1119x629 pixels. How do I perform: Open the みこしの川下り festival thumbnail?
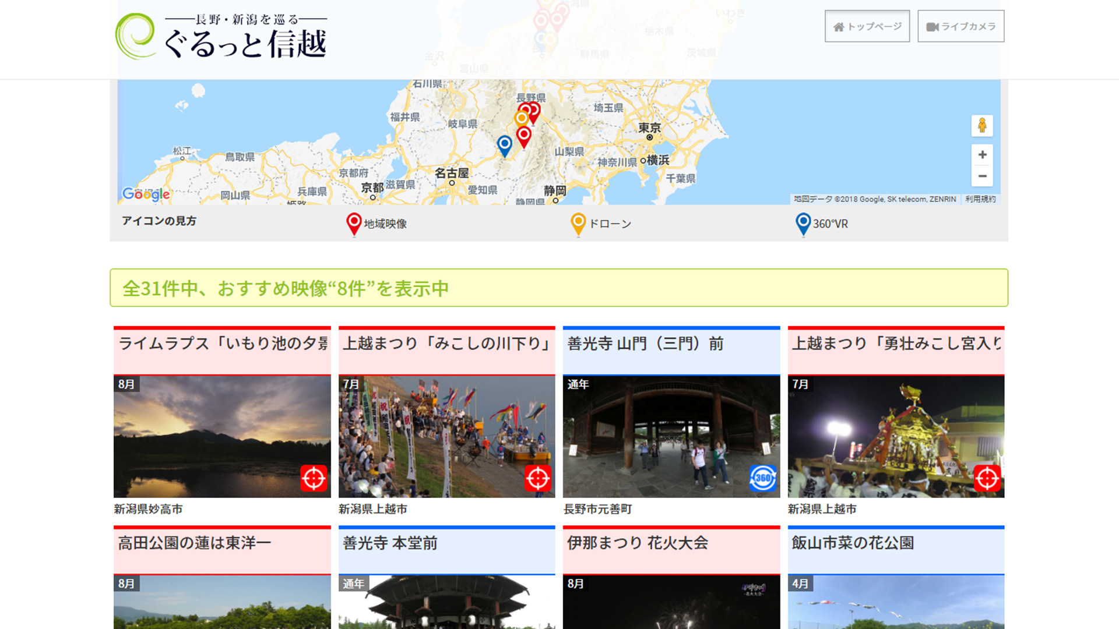tap(447, 437)
